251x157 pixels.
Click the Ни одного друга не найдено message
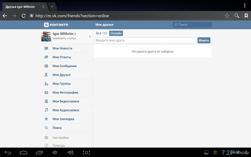pos(152,51)
